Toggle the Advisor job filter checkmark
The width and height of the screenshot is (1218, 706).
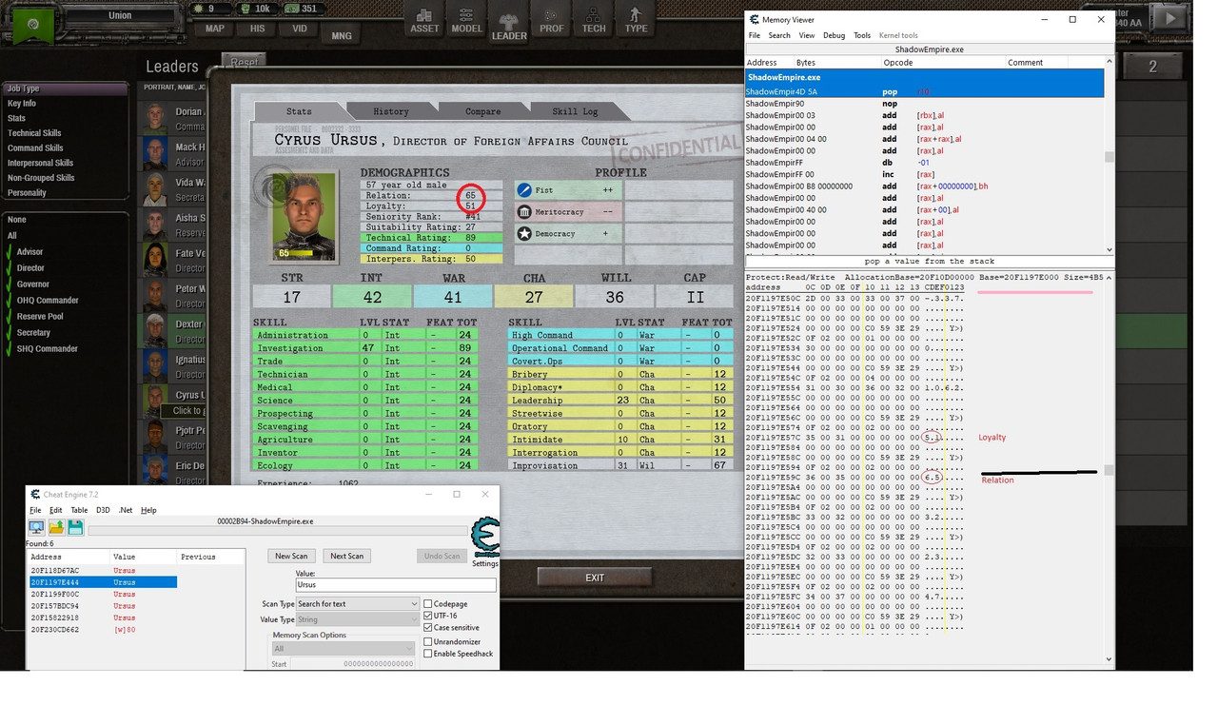(x=9, y=252)
